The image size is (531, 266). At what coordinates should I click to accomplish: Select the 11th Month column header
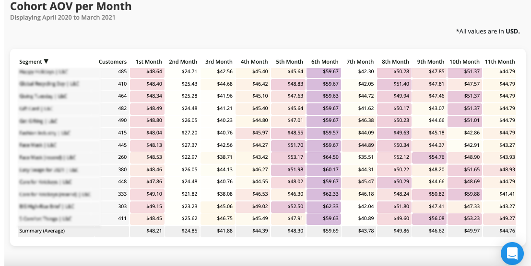coord(500,62)
